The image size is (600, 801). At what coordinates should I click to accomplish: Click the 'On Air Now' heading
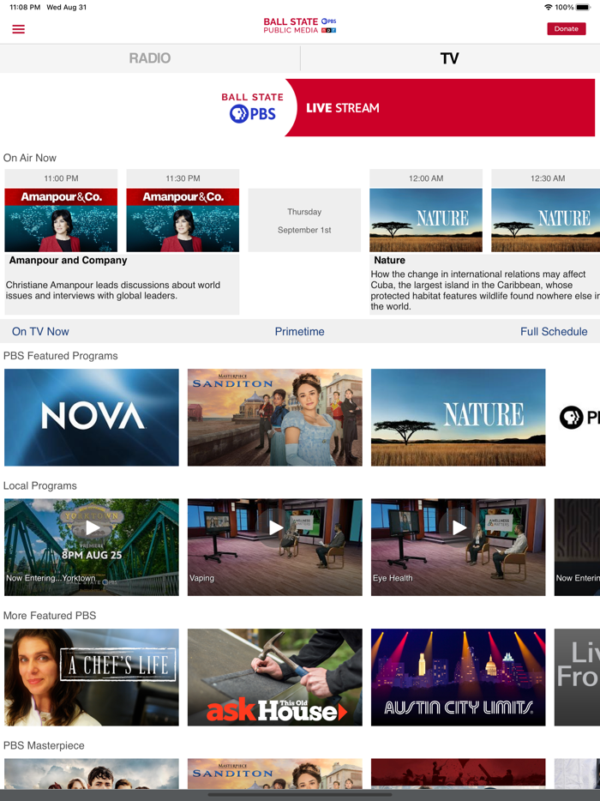tap(30, 158)
